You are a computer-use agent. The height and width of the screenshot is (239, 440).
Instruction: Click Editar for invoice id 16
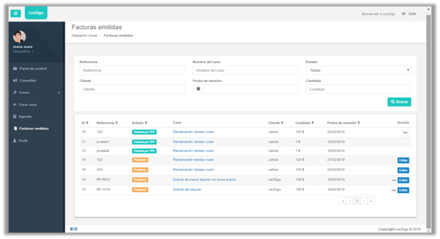403,170
